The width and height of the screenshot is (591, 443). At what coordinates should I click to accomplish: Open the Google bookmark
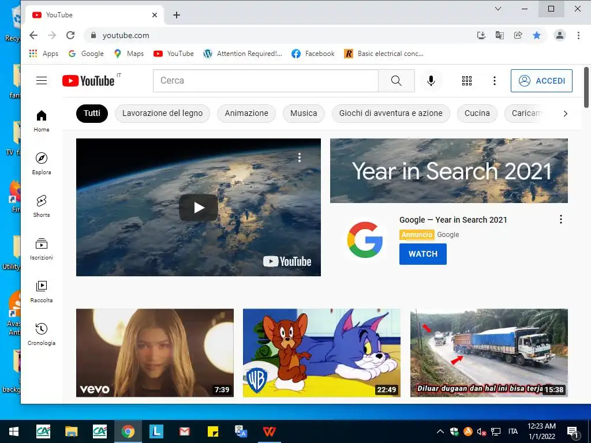86,54
